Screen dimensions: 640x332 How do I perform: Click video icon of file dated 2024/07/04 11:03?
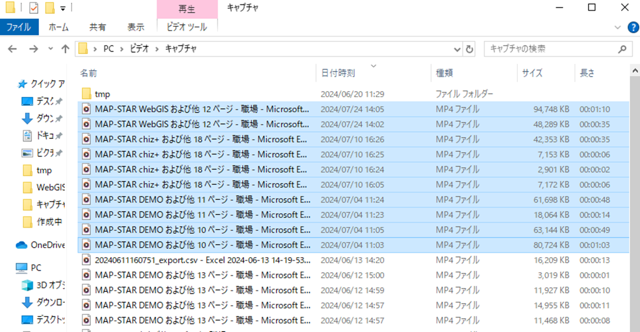pos(86,245)
